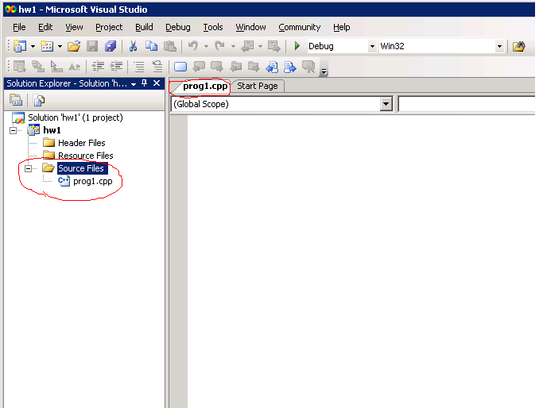543x408 pixels.
Task: Open the New Project dropdown arrow
Action: (33, 46)
